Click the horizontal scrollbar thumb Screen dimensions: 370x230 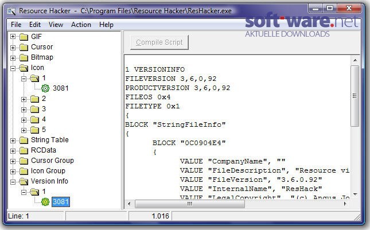coord(190,204)
